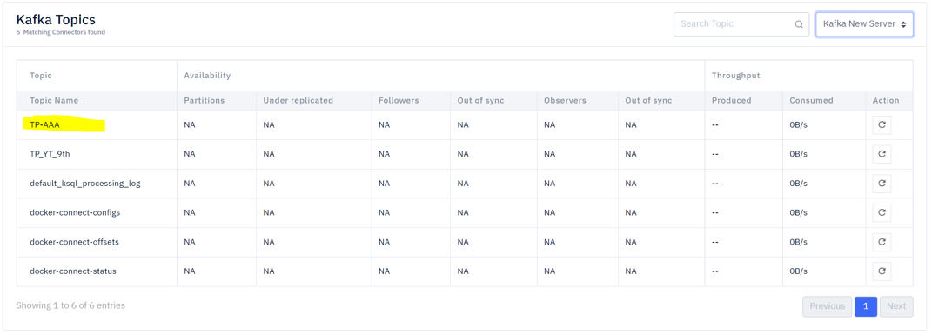This screenshot has height=335, width=932.
Task: Open the docker-connect-status topic
Action: coord(73,271)
